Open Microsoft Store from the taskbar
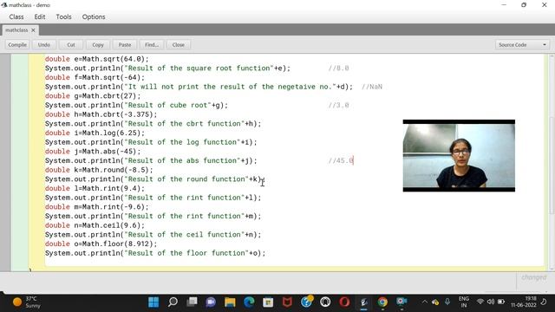The height and width of the screenshot is (312, 555). click(268, 302)
